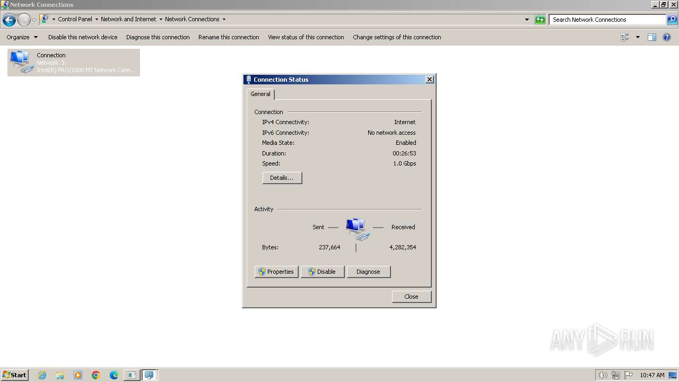679x382 pixels.
Task: Close dialog using title bar X
Action: coord(430,80)
